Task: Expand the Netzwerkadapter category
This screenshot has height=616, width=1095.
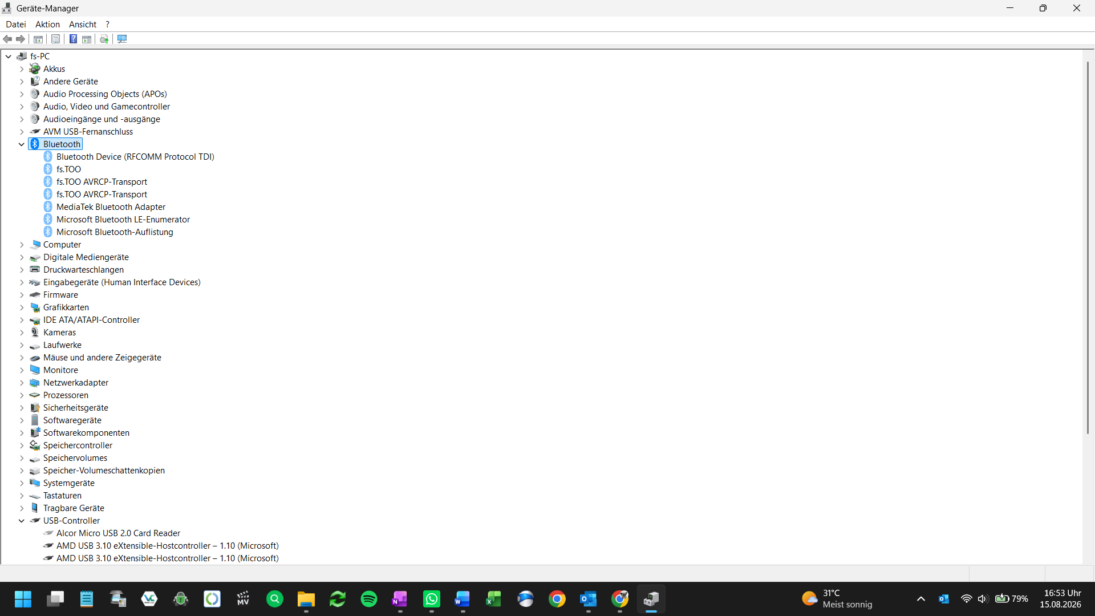Action: tap(22, 382)
